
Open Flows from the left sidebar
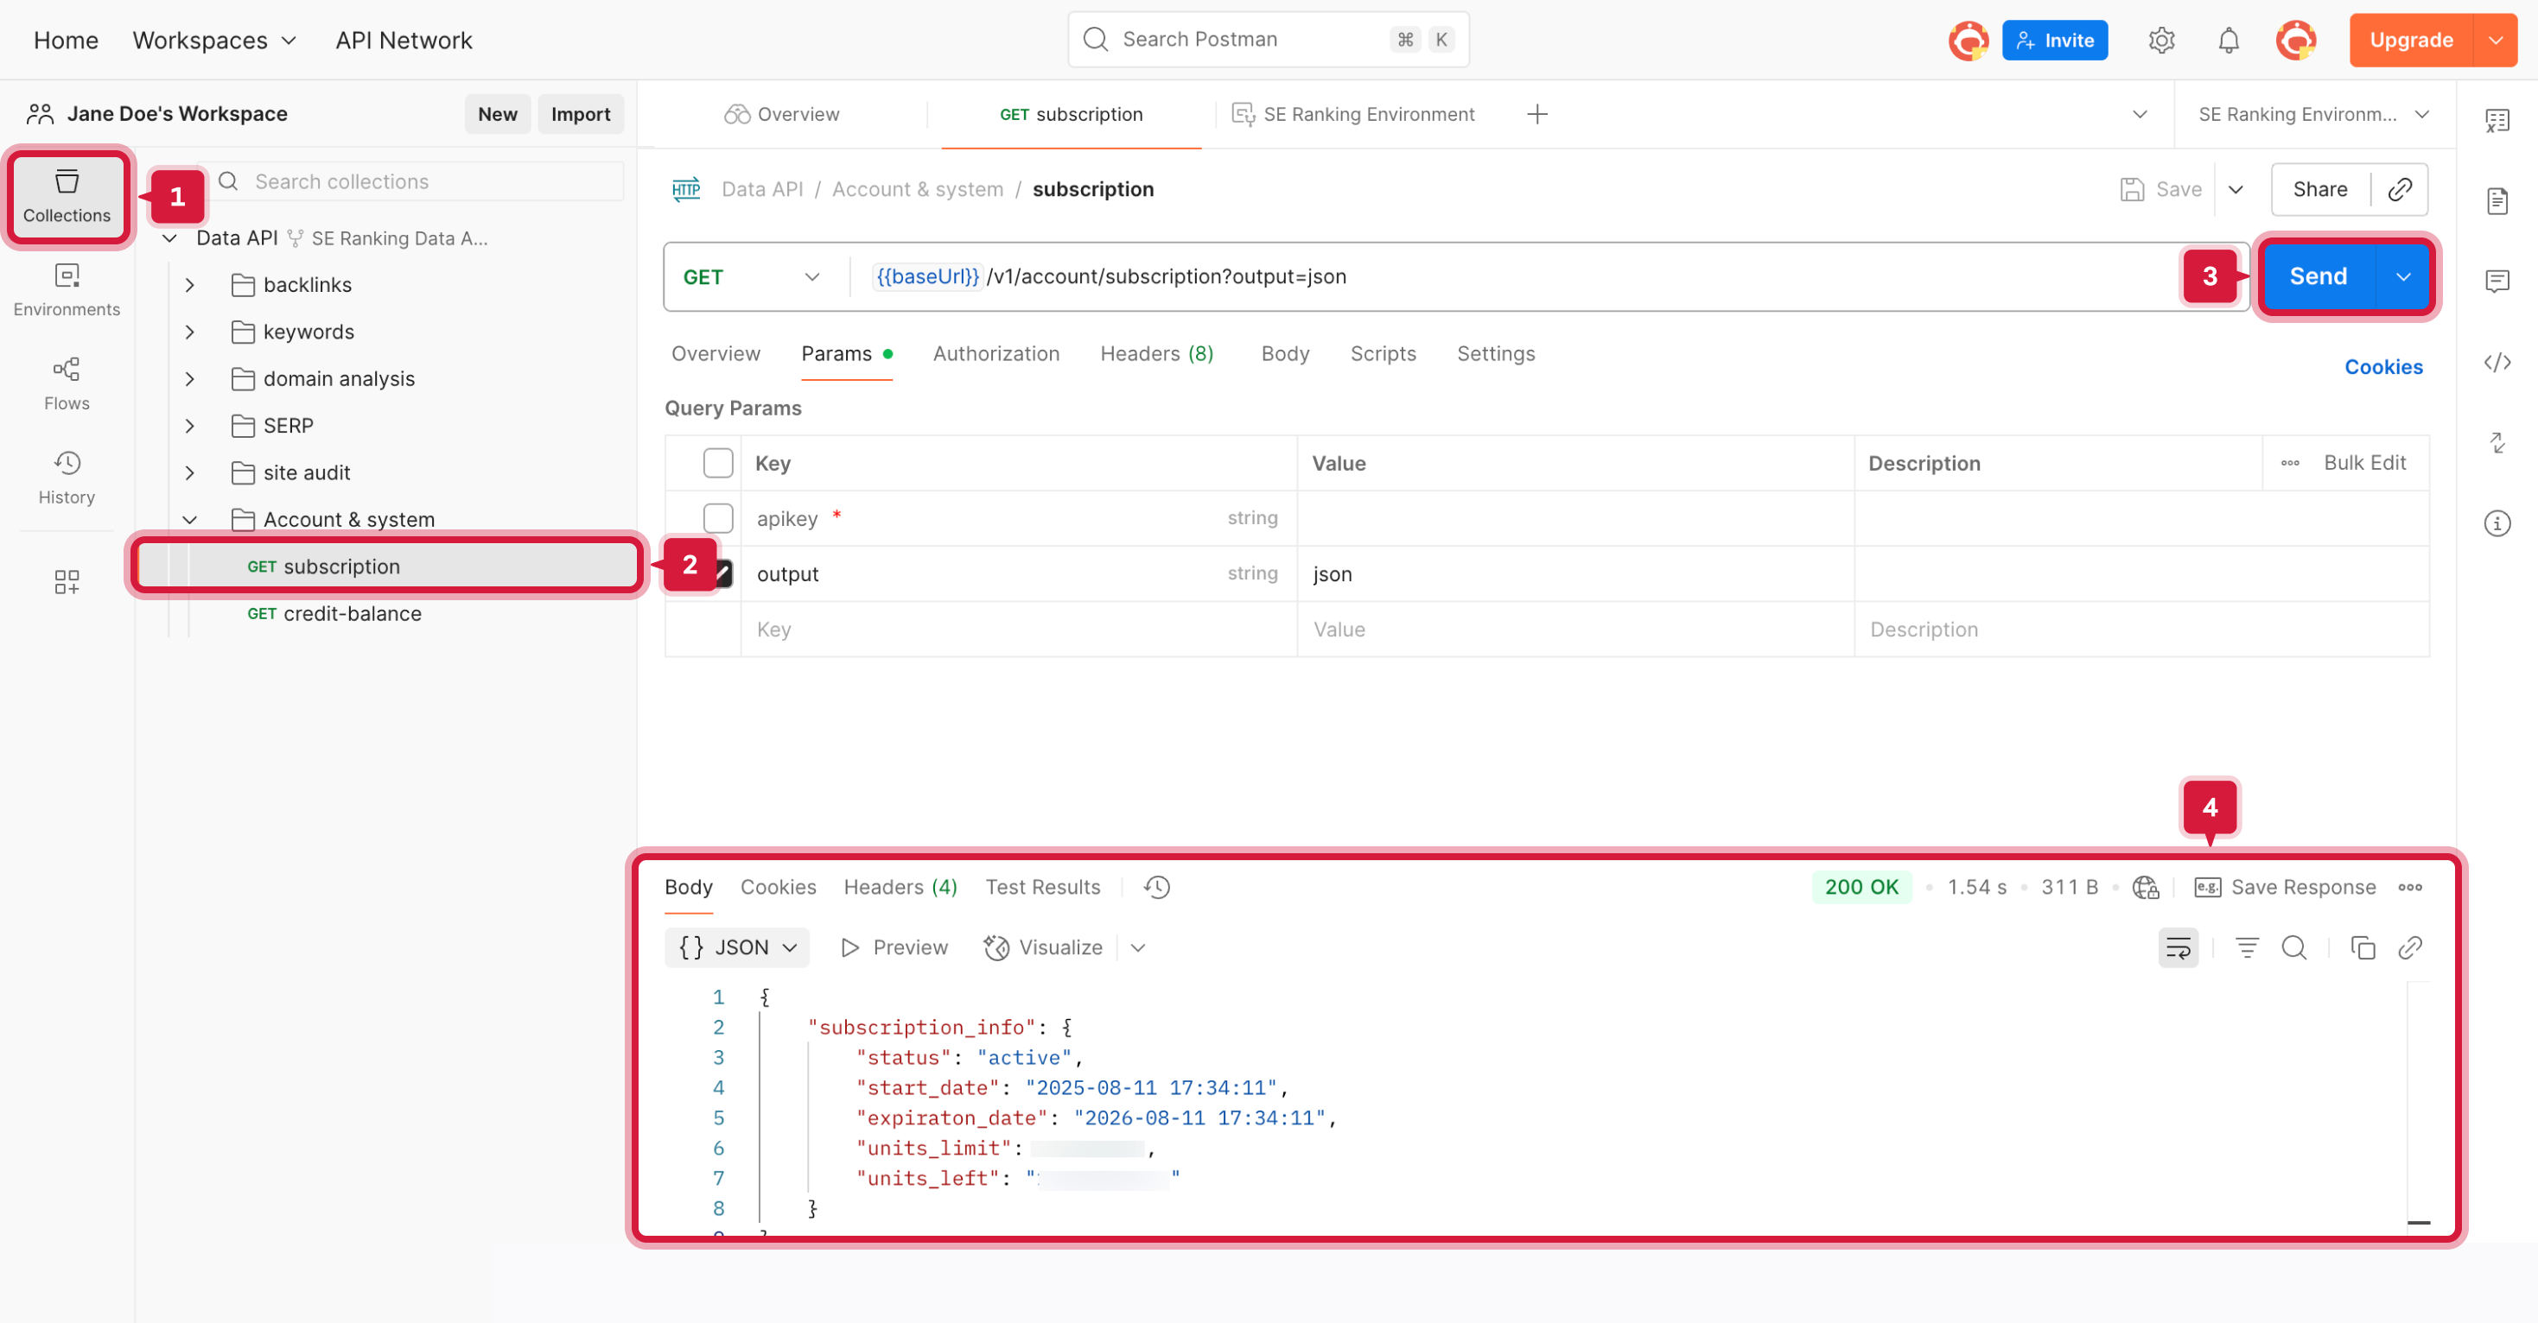click(x=66, y=382)
